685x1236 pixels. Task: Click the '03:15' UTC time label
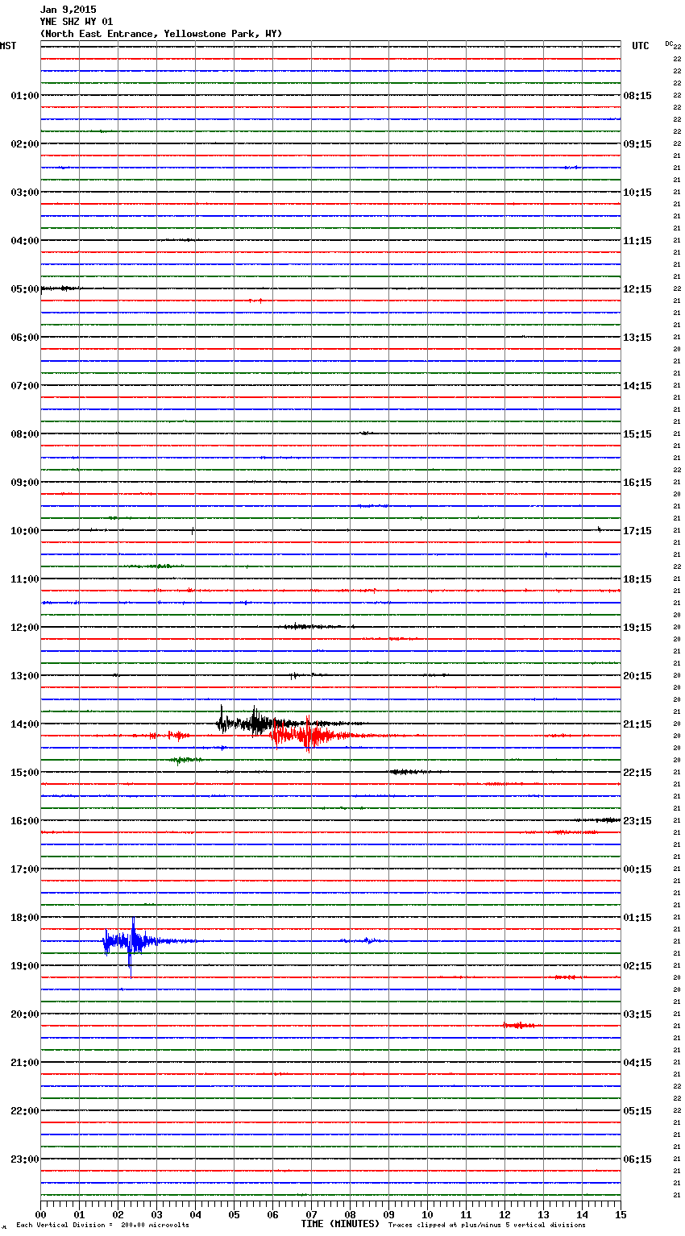coord(637,1014)
